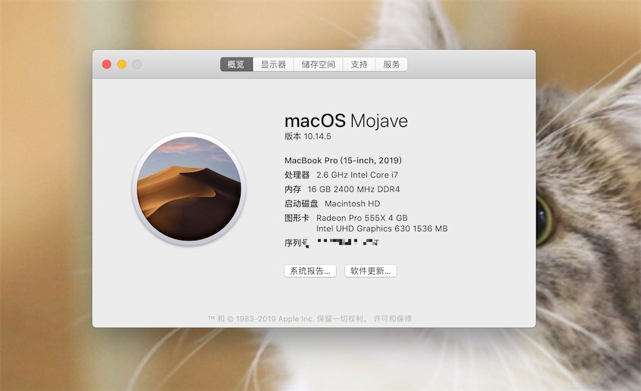
Task: Click 16 GB 2400 MHz DDR4 value
Action: pos(353,189)
